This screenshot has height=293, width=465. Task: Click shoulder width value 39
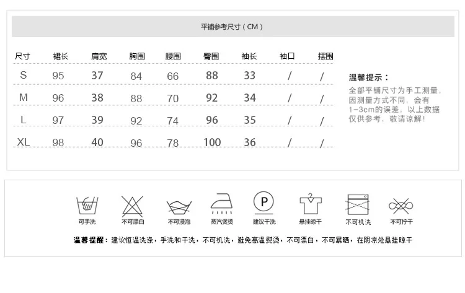pos(97,120)
